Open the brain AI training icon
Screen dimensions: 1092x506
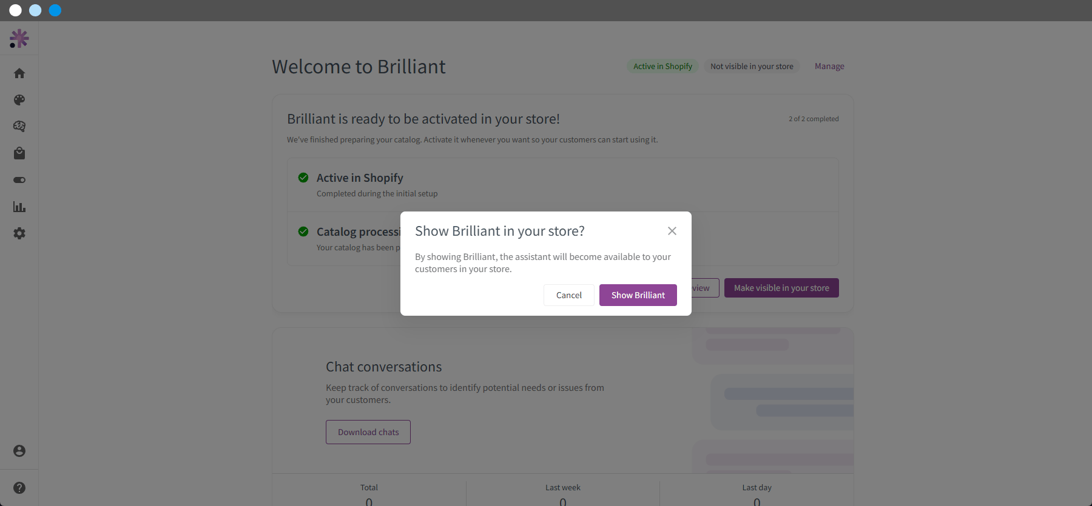[19, 127]
